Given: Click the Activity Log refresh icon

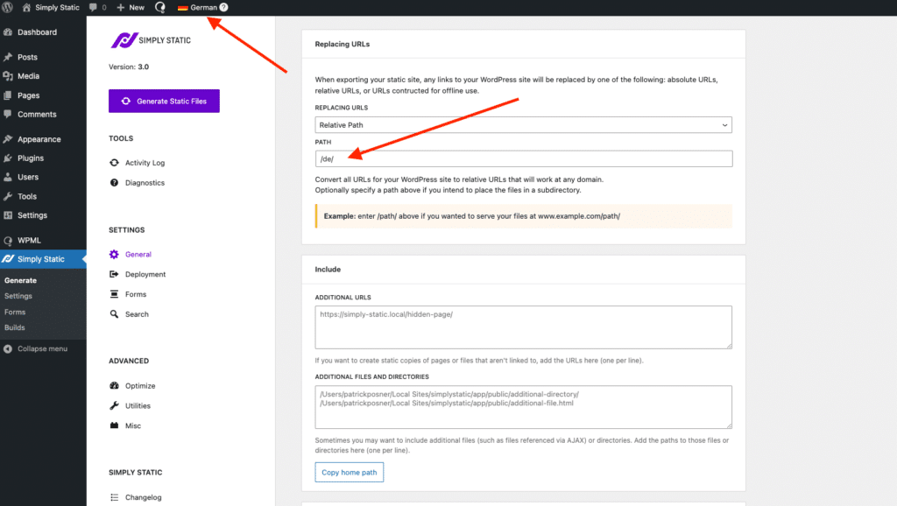Looking at the screenshot, I should click(114, 163).
